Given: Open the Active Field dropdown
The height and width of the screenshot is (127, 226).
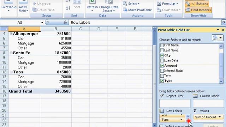Looking at the screenshot, I should tap(23, 8).
